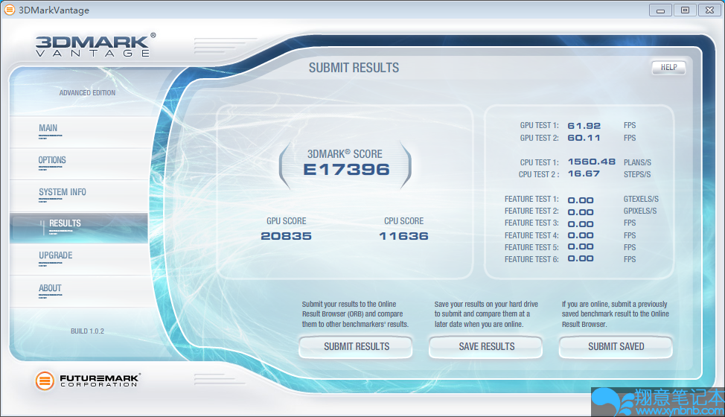Open the Upgrade page
This screenshot has height=417, width=725.
56,255
